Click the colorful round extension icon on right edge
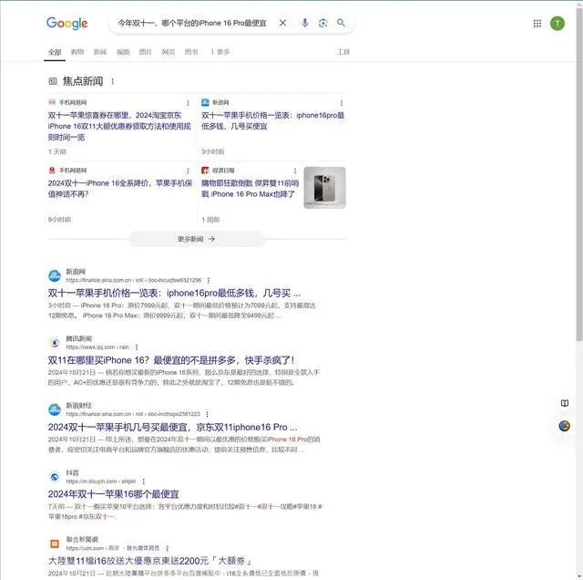The image size is (583, 580). (x=565, y=426)
